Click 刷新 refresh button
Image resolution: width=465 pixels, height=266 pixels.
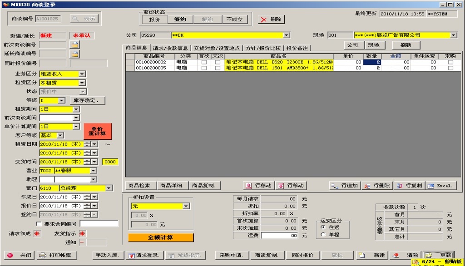tap(406, 45)
